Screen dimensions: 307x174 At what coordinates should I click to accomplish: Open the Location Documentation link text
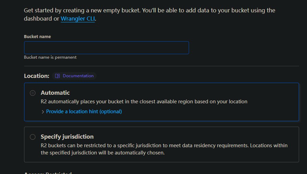78,76
